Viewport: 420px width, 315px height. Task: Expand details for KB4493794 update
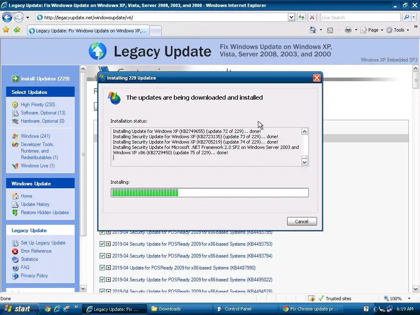tap(108, 256)
